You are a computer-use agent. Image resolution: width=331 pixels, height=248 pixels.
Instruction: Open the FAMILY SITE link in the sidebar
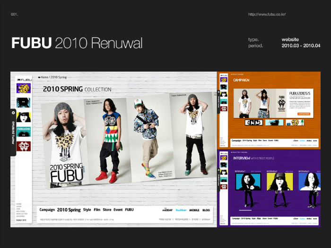pyautogui.click(x=21, y=220)
